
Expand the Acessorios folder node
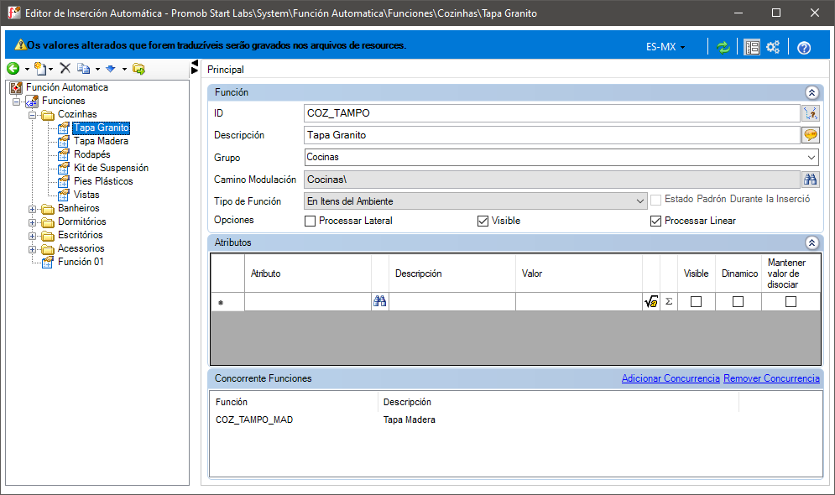click(x=33, y=249)
